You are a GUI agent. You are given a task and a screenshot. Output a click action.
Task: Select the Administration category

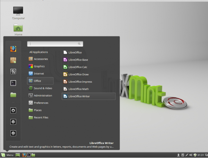click(40, 95)
